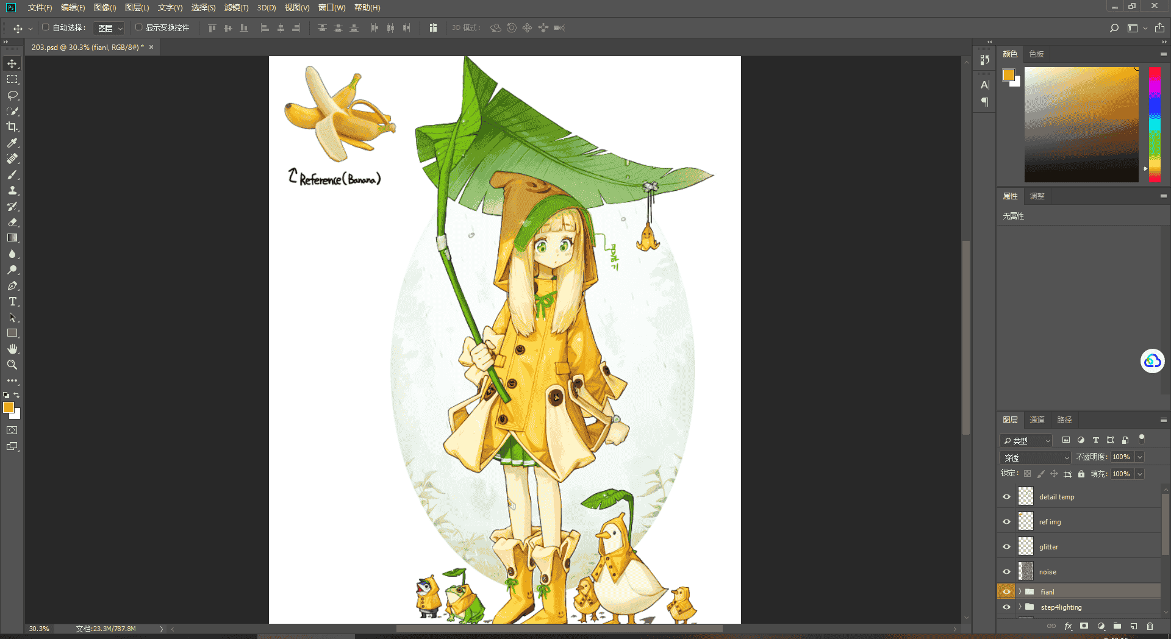Select the Rectangular Marquee tool
The image size is (1171, 639).
click(12, 79)
